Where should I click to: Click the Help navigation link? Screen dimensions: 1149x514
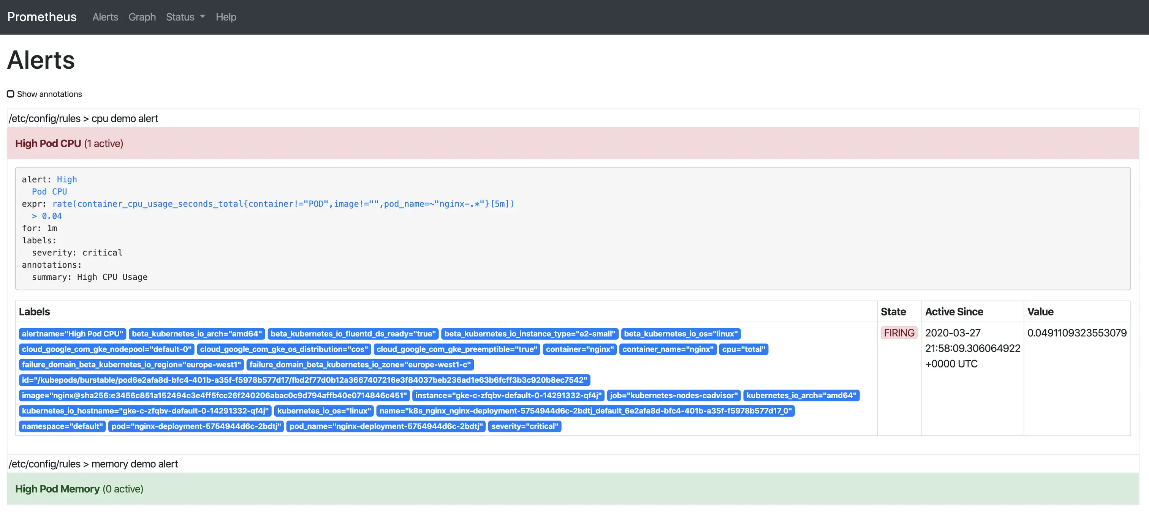(x=226, y=17)
